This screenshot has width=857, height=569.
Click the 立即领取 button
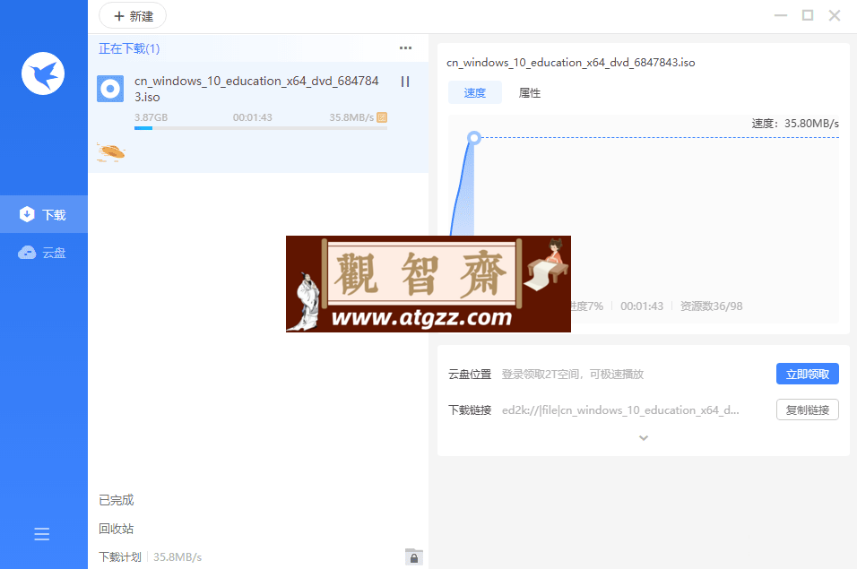click(808, 374)
